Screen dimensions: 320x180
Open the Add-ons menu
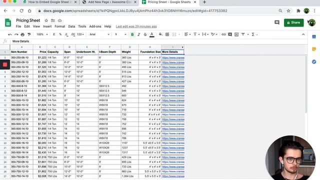tap(95, 26)
